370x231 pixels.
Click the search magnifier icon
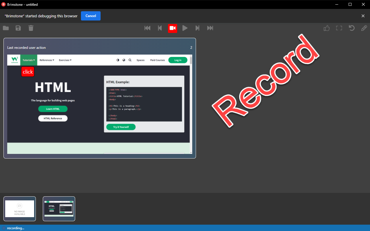click(130, 60)
